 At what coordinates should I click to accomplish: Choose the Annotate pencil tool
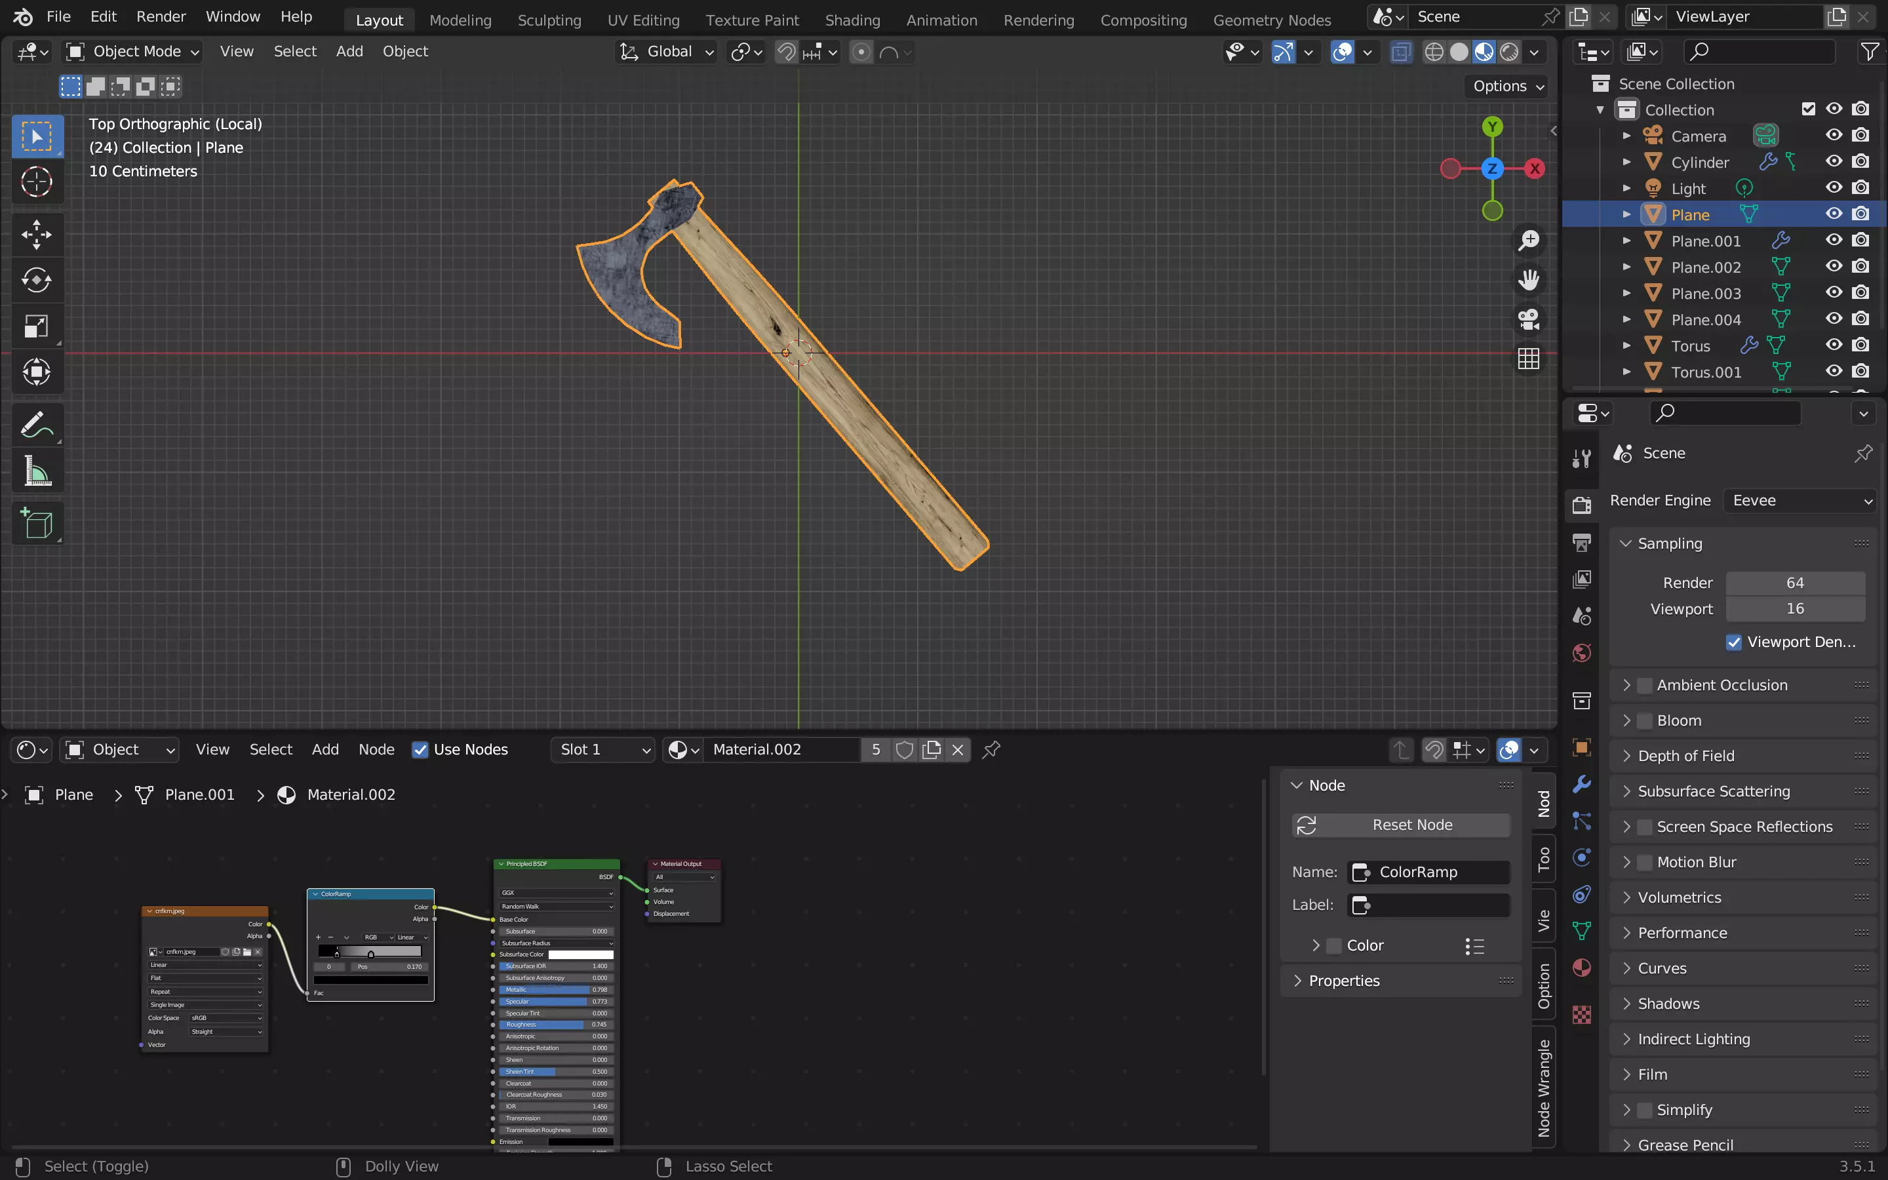pyautogui.click(x=36, y=425)
